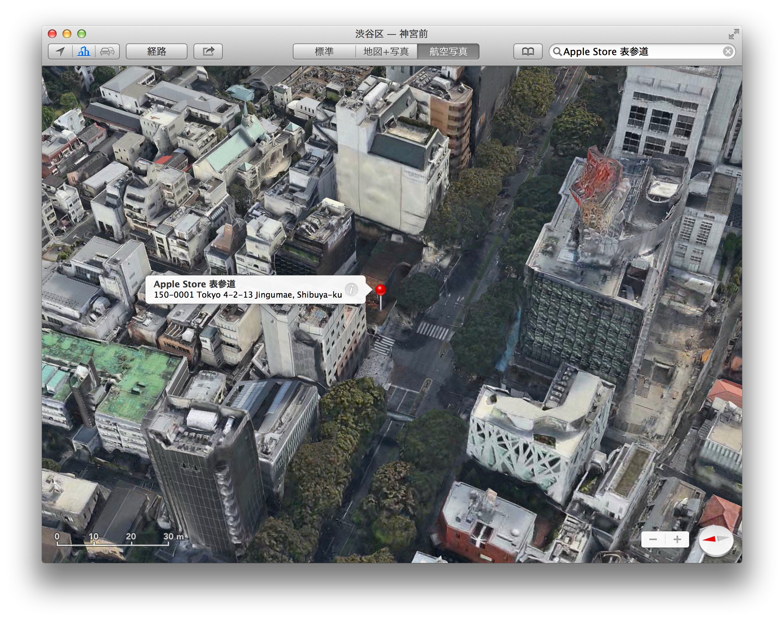Switch to the 標準 map view
The image size is (784, 621).
click(324, 51)
